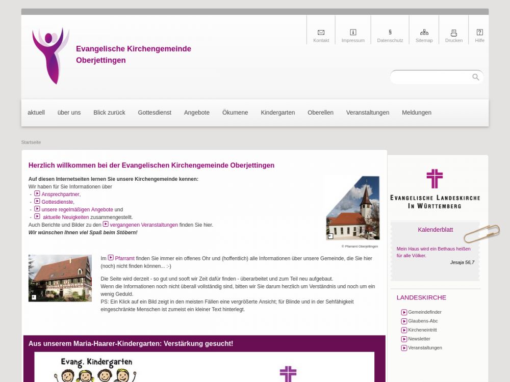Click the purple figure site logo
Viewport: 510px width, 382px height.
pyautogui.click(x=50, y=56)
